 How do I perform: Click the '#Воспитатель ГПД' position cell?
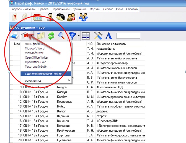[x=120, y=87]
